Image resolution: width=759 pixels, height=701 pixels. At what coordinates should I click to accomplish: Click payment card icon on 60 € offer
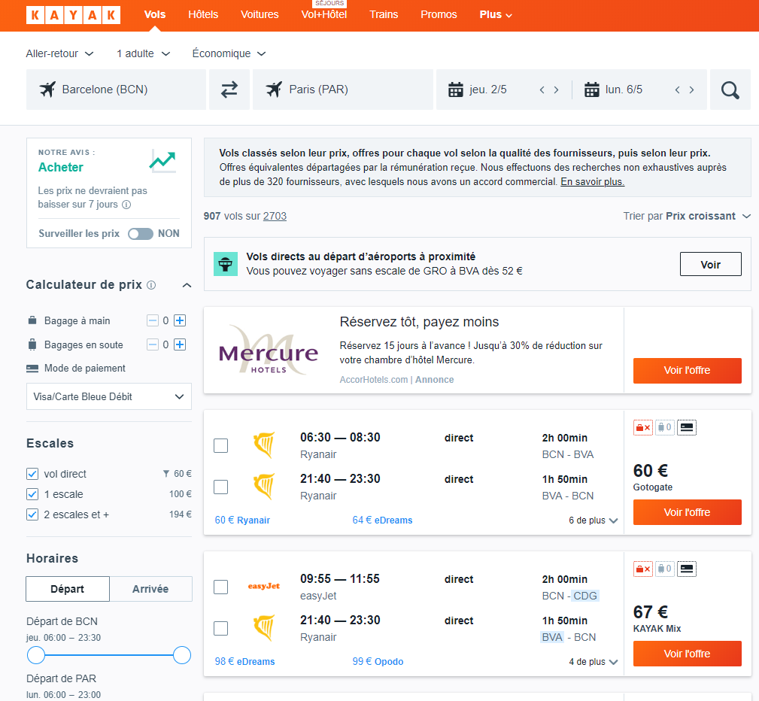pos(686,427)
